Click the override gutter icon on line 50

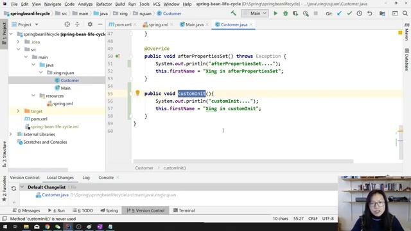pyautogui.click(x=118, y=56)
